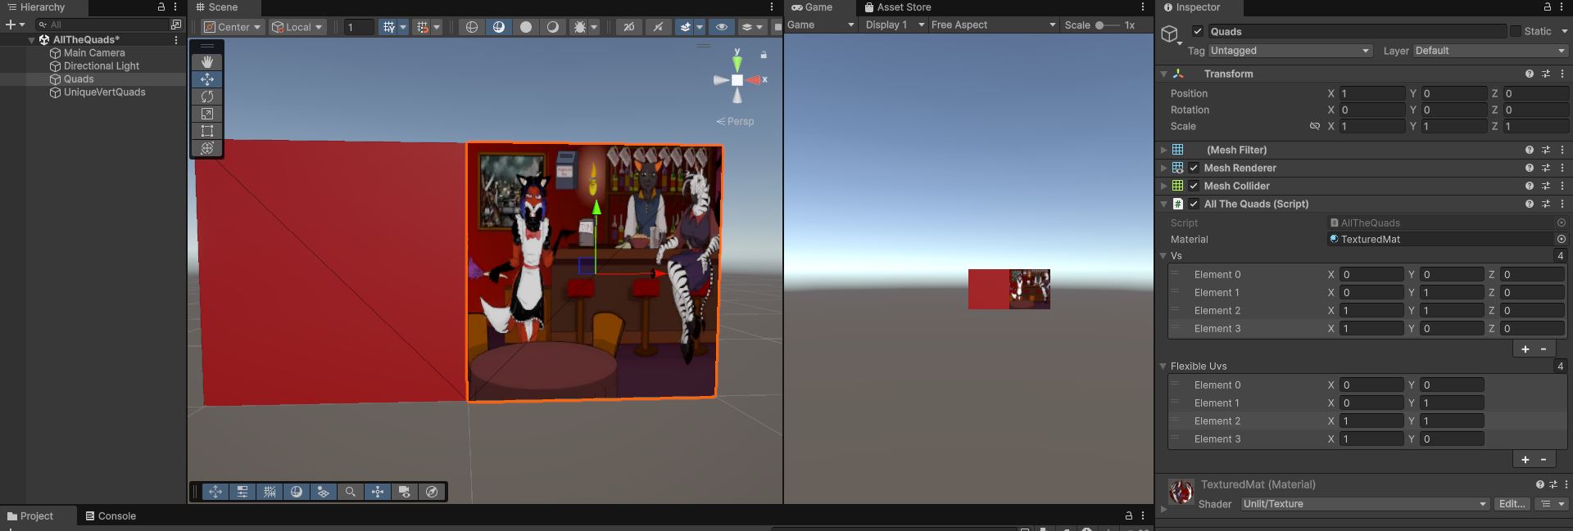Toggle the camera overlay button in the bottom toolbar
Screen dimensions: 1573x531
405,492
